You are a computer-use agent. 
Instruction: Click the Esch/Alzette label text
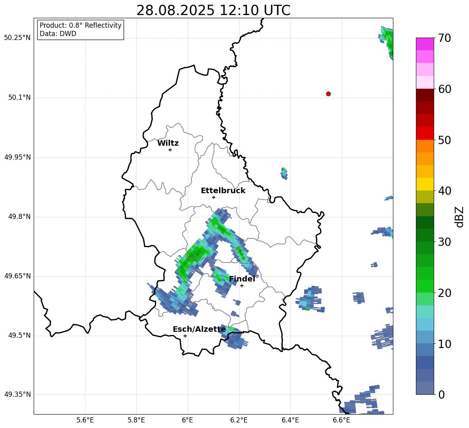tap(199, 329)
